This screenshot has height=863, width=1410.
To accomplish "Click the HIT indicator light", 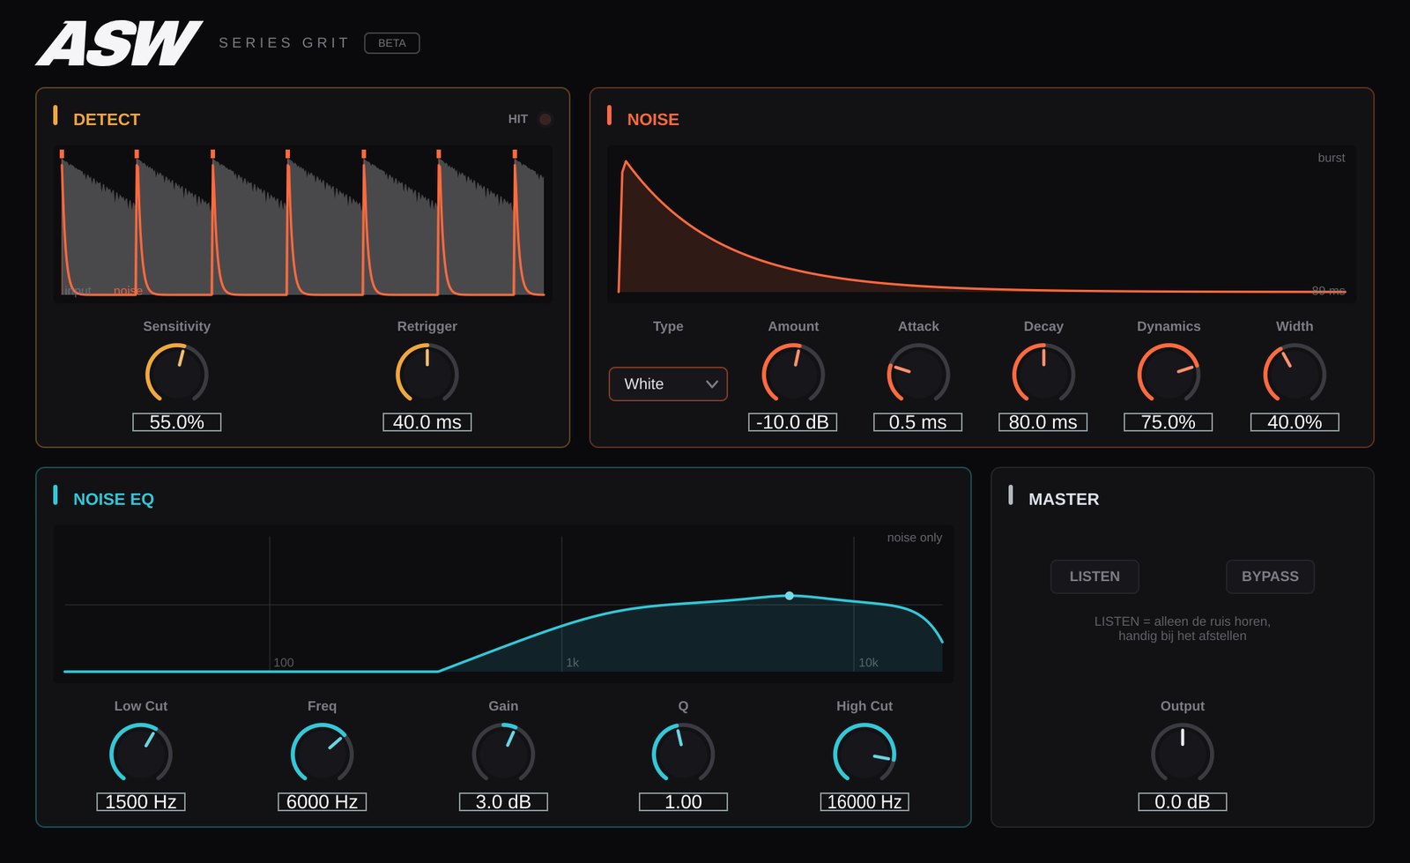I will [x=545, y=119].
